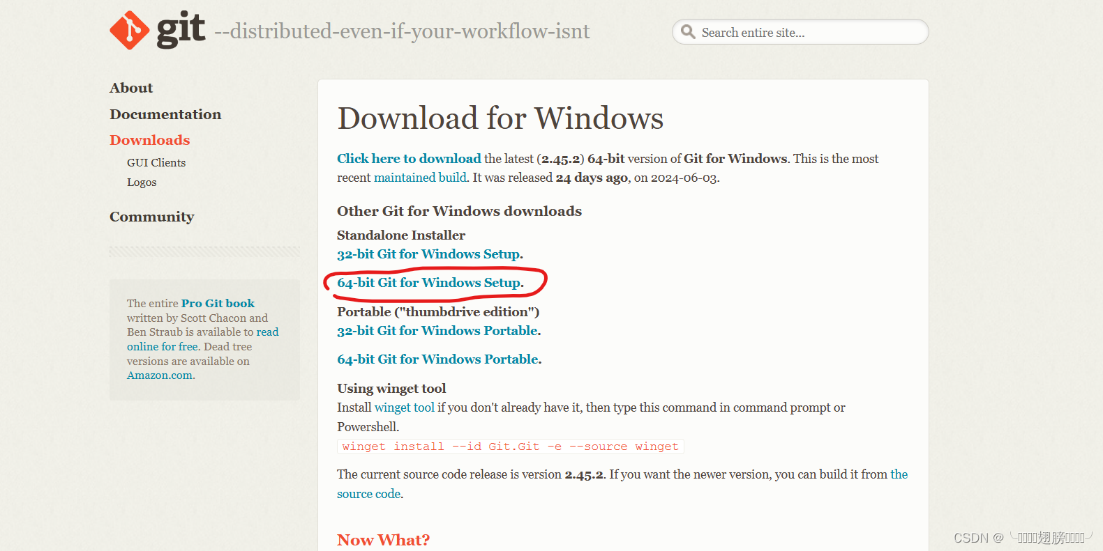Open GUI Clients sub-menu link

tap(156, 162)
